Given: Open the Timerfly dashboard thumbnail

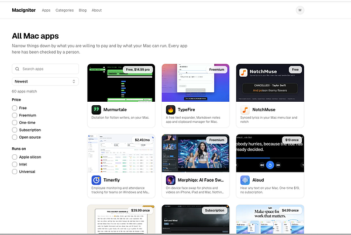Looking at the screenshot, I should 121,153.
